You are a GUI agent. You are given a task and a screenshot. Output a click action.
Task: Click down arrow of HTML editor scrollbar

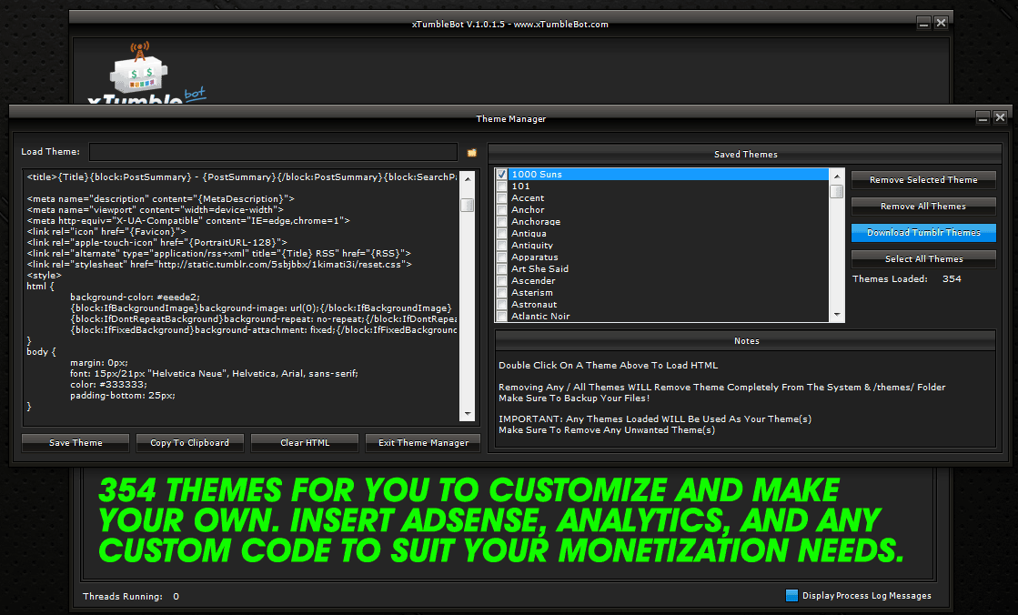click(x=467, y=414)
